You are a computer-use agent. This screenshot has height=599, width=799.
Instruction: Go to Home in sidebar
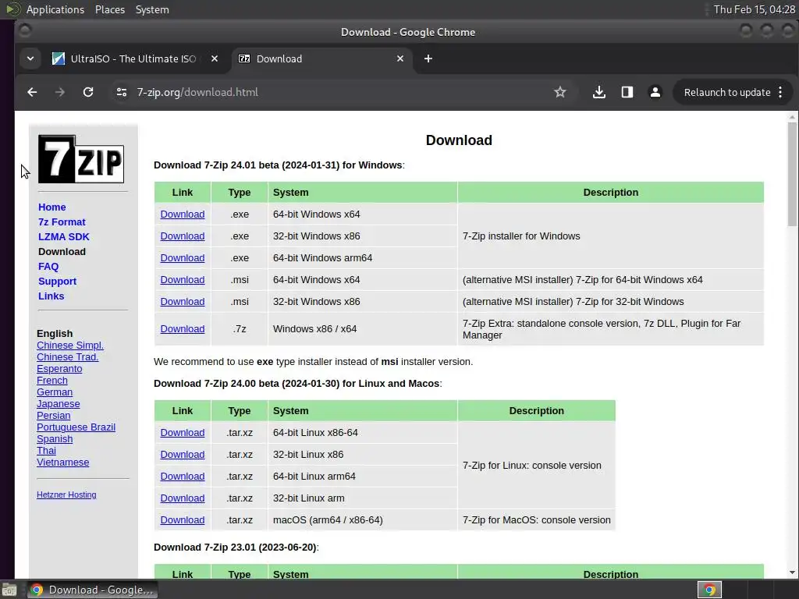(x=52, y=207)
